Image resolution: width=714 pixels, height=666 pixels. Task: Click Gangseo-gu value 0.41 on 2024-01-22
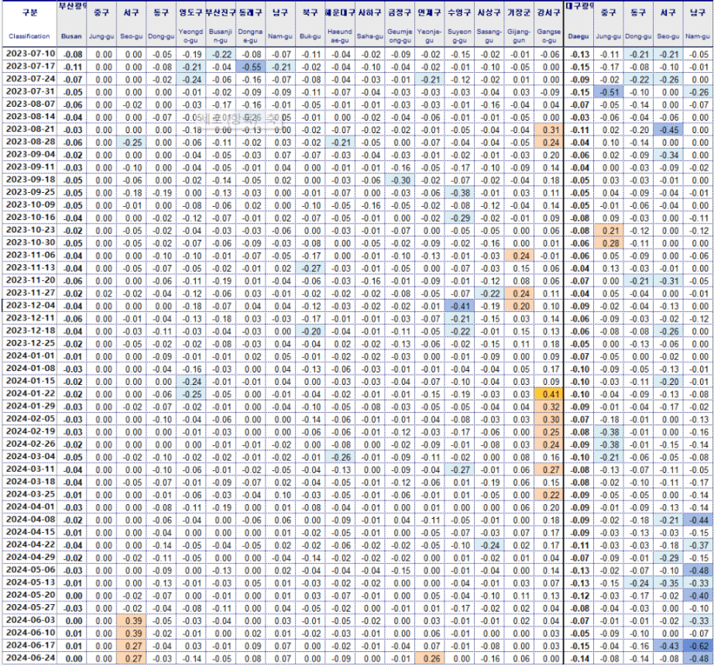pos(548,394)
